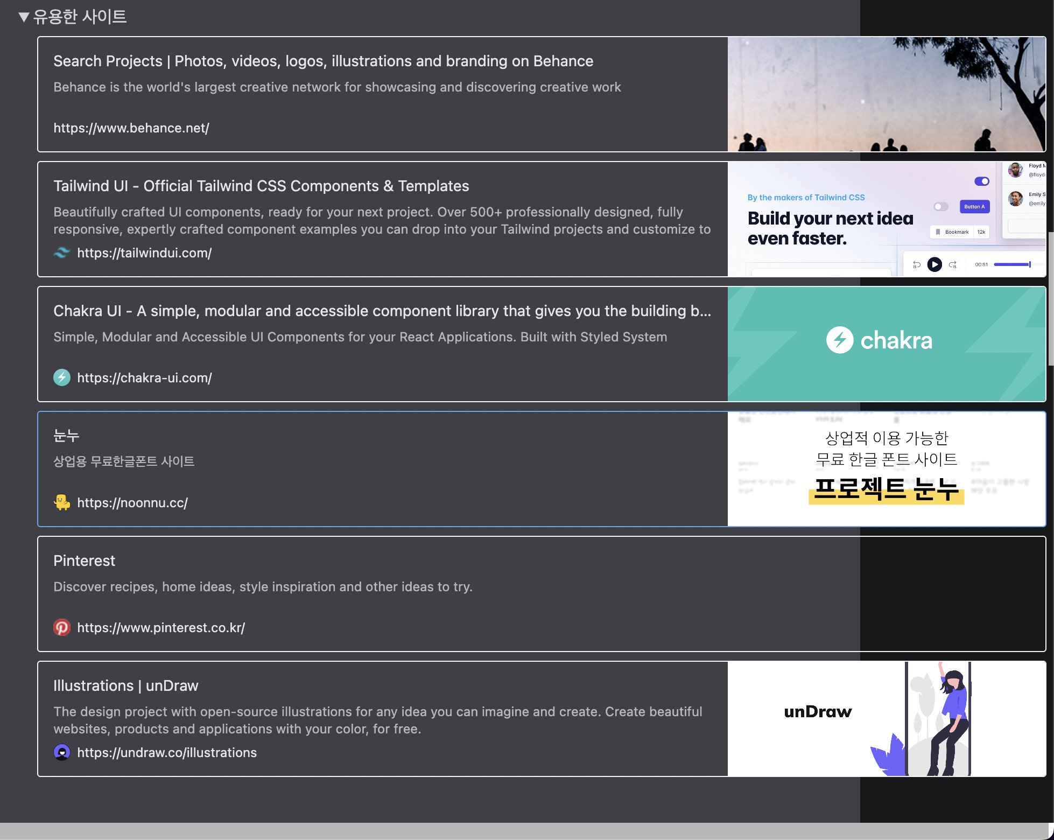Open the behance.net URL link
The width and height of the screenshot is (1054, 840).
click(x=131, y=128)
